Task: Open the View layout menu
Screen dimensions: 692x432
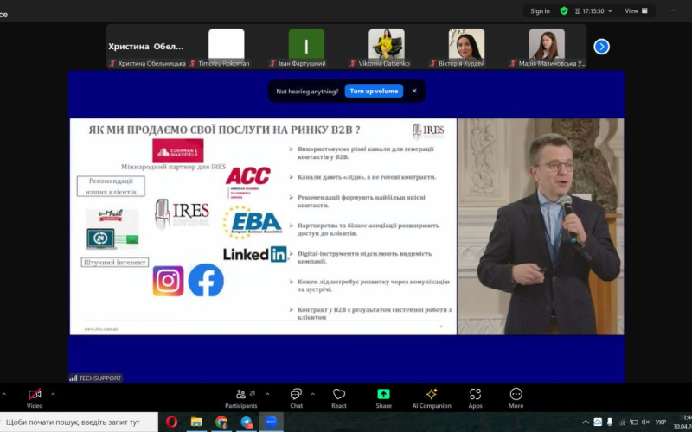Action: point(636,11)
